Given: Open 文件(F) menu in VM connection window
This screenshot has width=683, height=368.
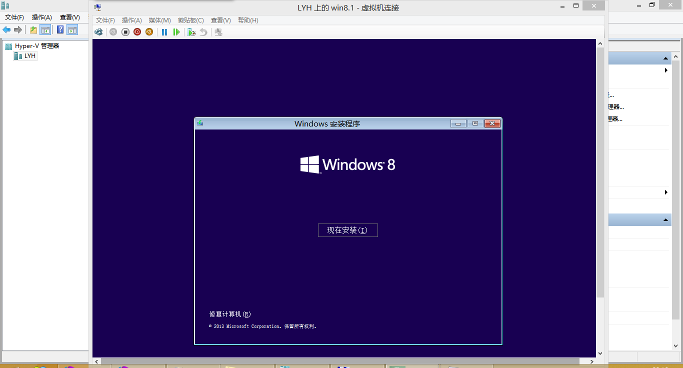Looking at the screenshot, I should coord(105,20).
